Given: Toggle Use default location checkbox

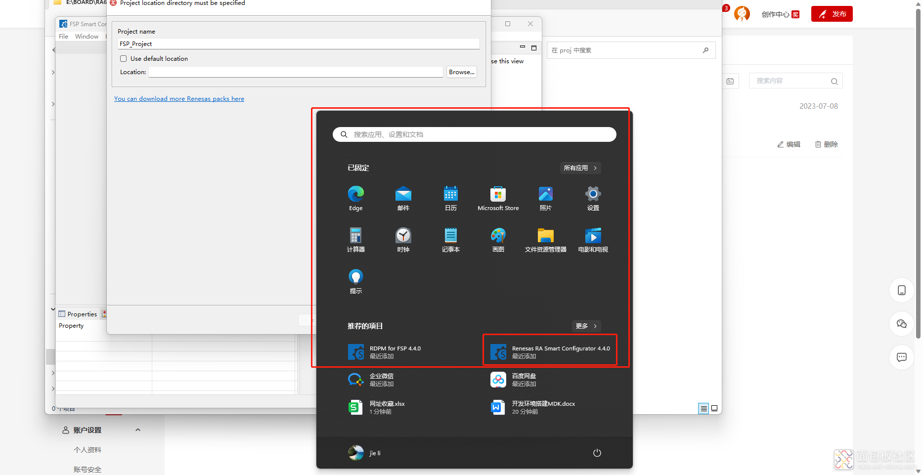Looking at the screenshot, I should (123, 58).
